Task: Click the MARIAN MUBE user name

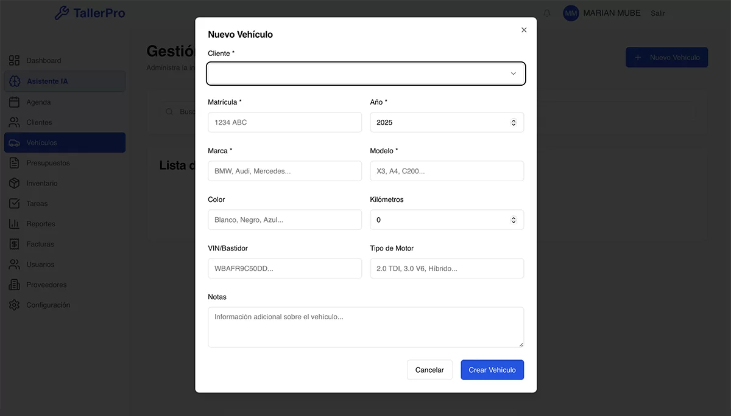Action: point(612,13)
